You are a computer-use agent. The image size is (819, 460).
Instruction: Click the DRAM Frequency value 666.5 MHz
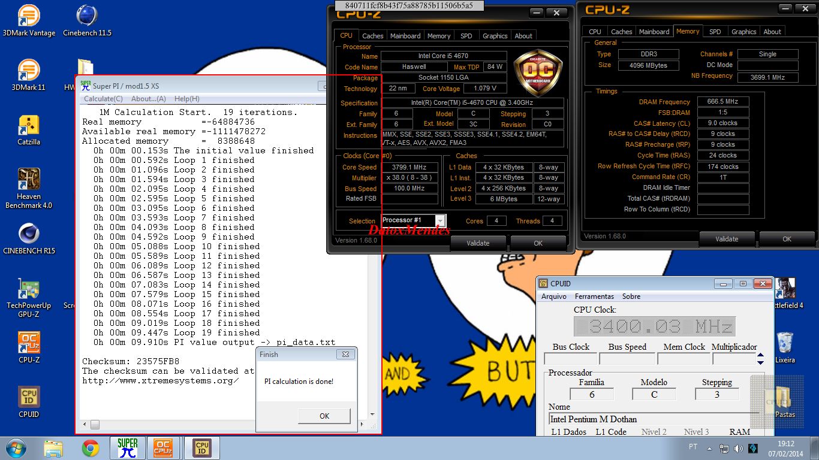click(722, 102)
